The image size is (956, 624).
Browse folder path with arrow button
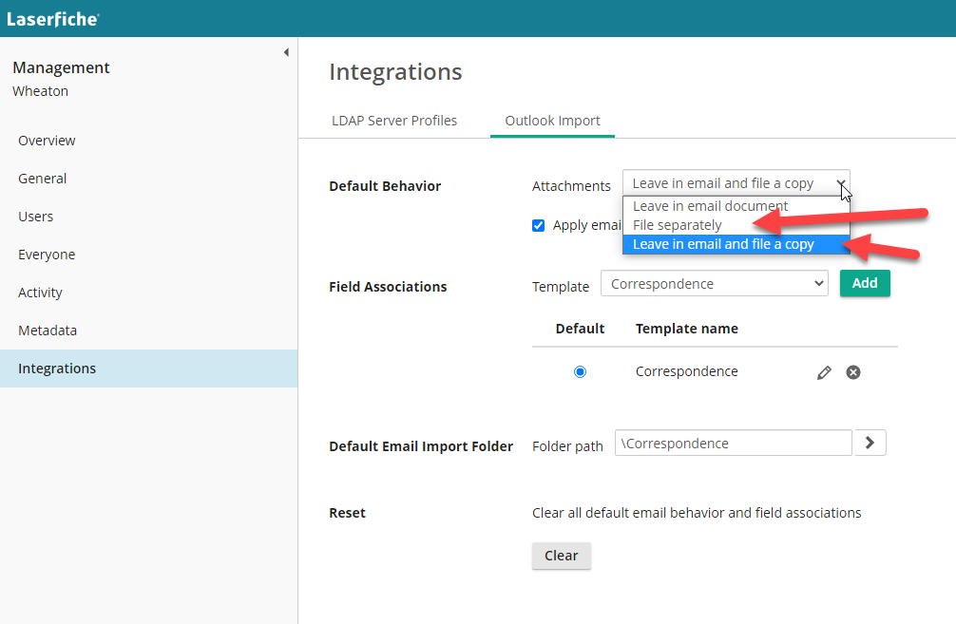pos(870,444)
